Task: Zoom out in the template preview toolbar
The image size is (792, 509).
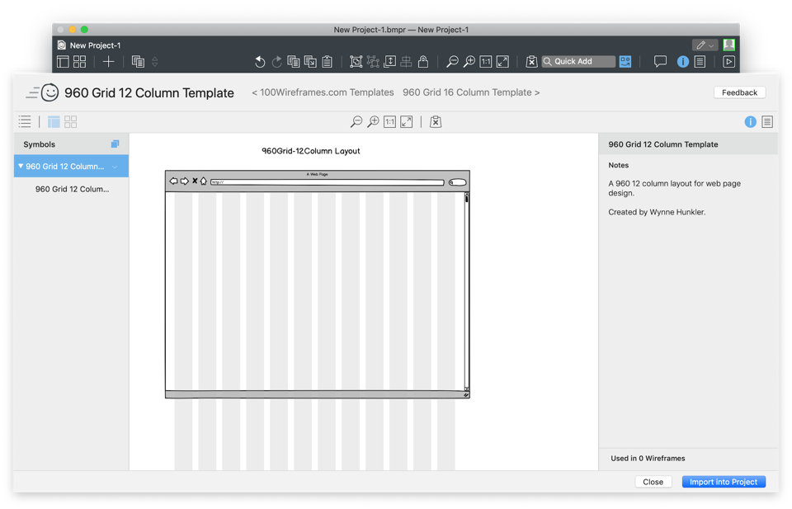Action: [x=356, y=122]
